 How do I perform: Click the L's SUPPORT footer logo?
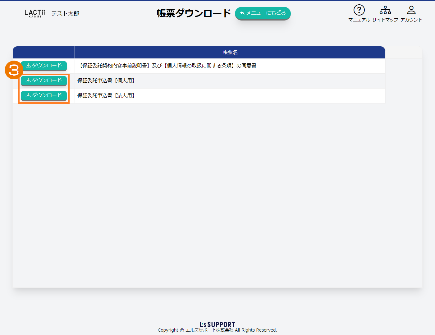coord(217,324)
